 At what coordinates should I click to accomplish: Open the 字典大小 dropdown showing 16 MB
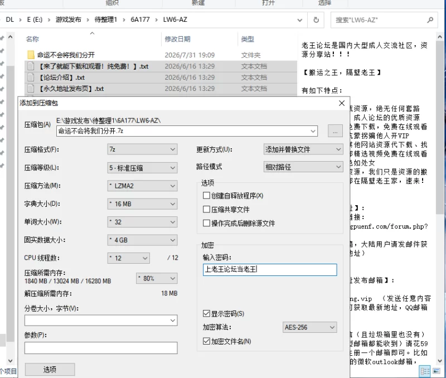click(142, 204)
